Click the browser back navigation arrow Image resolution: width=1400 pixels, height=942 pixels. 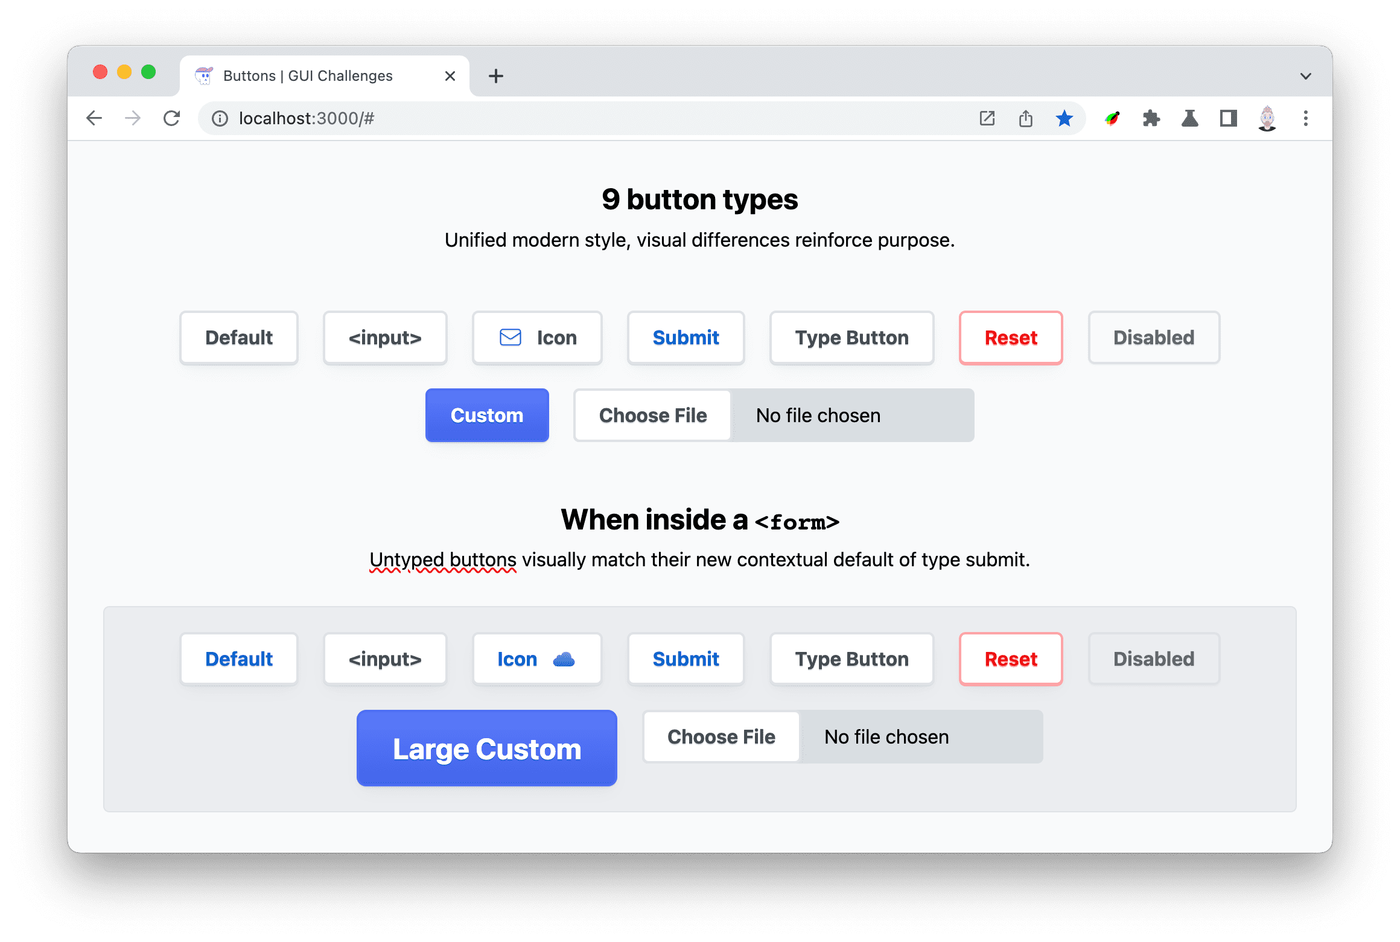tap(95, 118)
